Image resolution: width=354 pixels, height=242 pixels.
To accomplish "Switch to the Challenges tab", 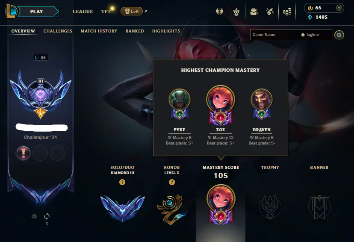I will [58, 31].
